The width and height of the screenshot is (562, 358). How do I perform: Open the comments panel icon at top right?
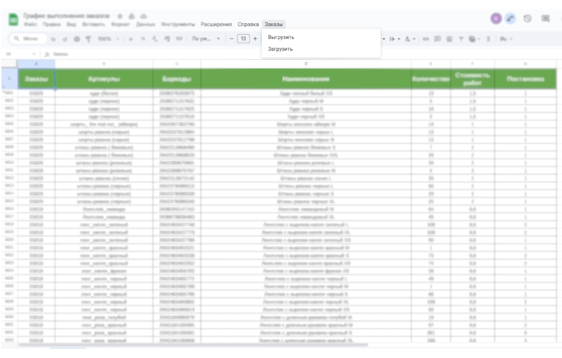coord(546,18)
